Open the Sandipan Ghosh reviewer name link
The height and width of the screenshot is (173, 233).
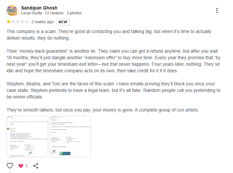[x=39, y=8]
